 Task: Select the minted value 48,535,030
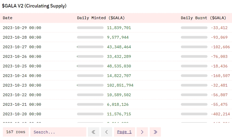point(119,66)
